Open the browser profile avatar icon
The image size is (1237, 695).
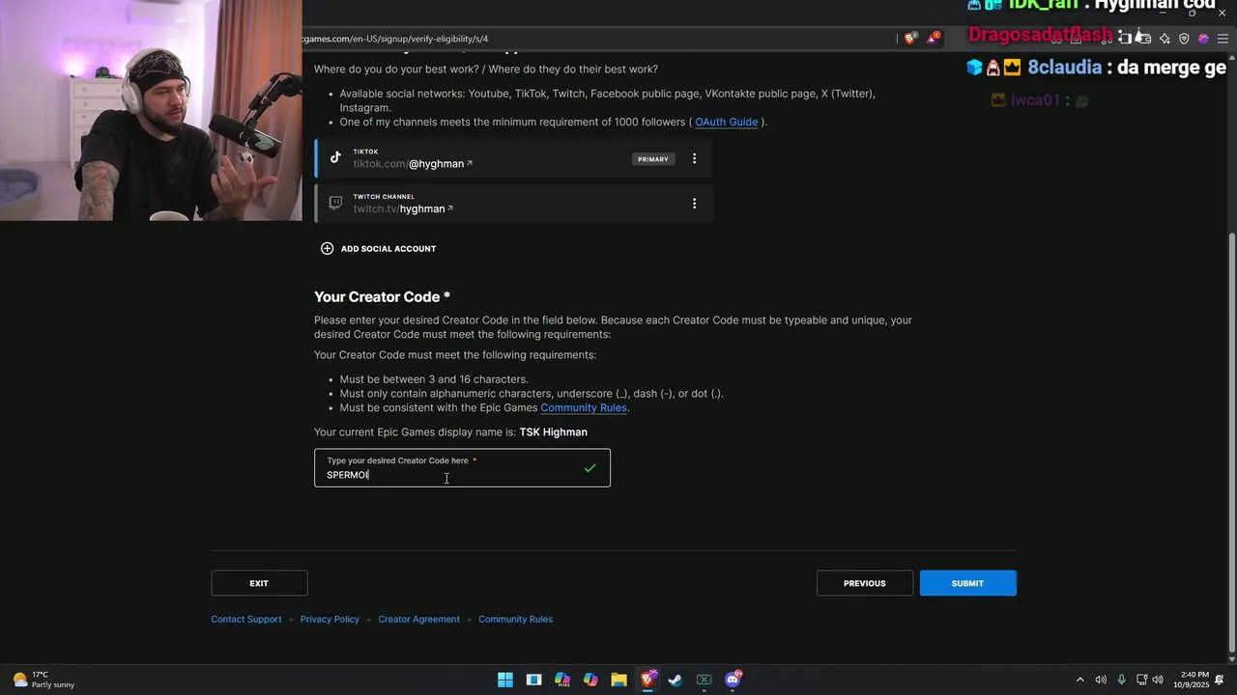(1203, 39)
